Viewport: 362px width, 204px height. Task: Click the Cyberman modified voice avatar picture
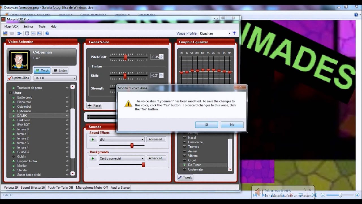[x=19, y=61]
